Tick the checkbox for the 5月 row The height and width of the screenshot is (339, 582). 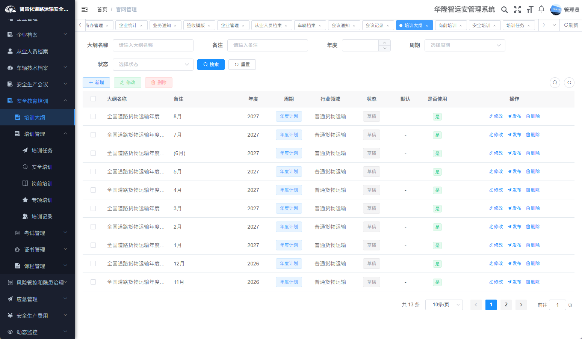(x=93, y=172)
